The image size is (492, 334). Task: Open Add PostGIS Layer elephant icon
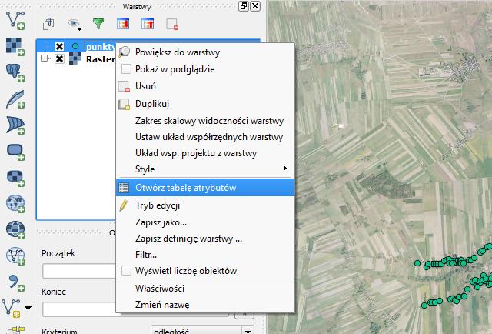15,72
